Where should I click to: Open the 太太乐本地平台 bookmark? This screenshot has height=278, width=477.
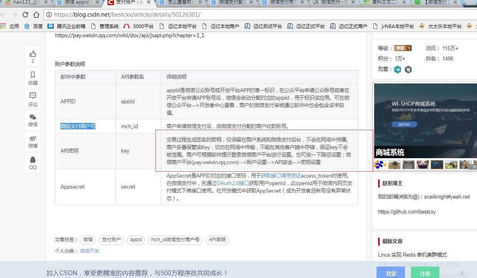coord(440,26)
